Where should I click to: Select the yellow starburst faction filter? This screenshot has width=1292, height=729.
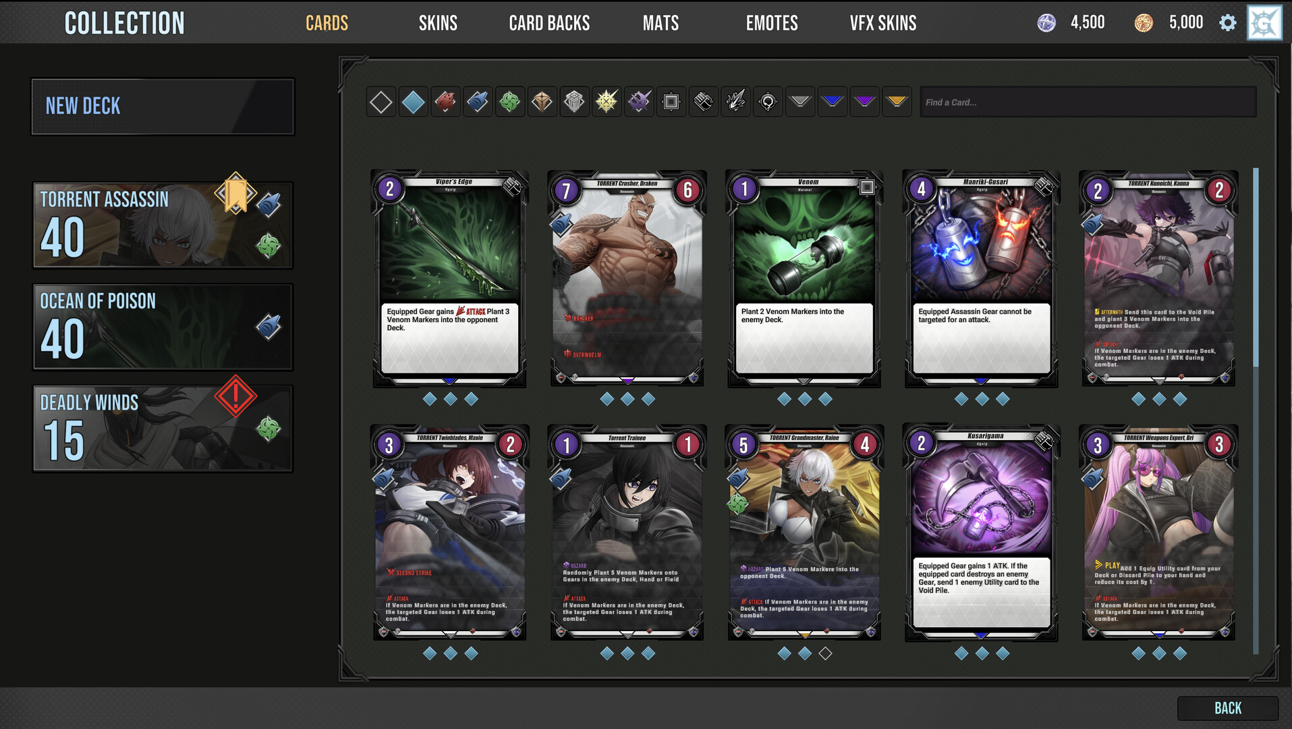(x=607, y=101)
